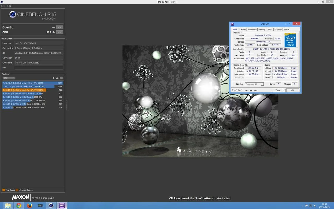334x209 pixels.
Task: Open XBMC from the taskbar
Action: click(40, 205)
